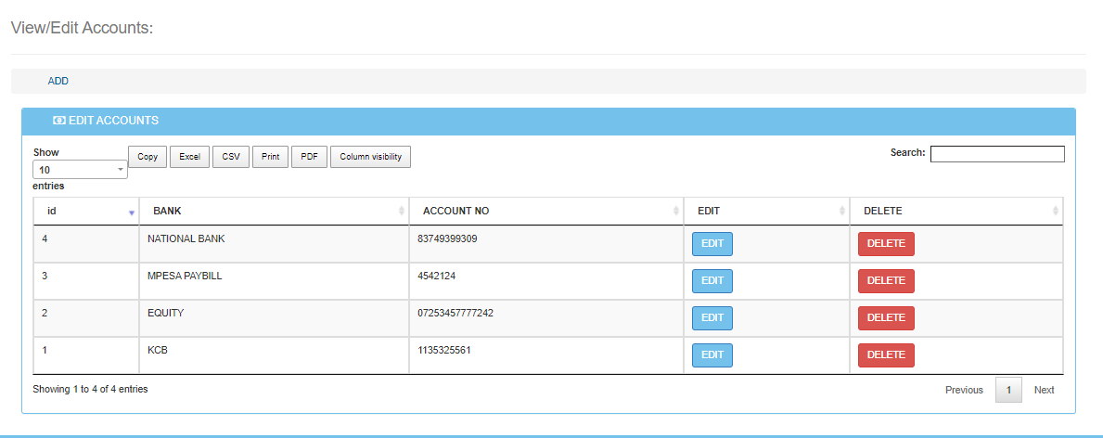Open the Column visibility menu
Screen dimensions: 1103x438
370,157
